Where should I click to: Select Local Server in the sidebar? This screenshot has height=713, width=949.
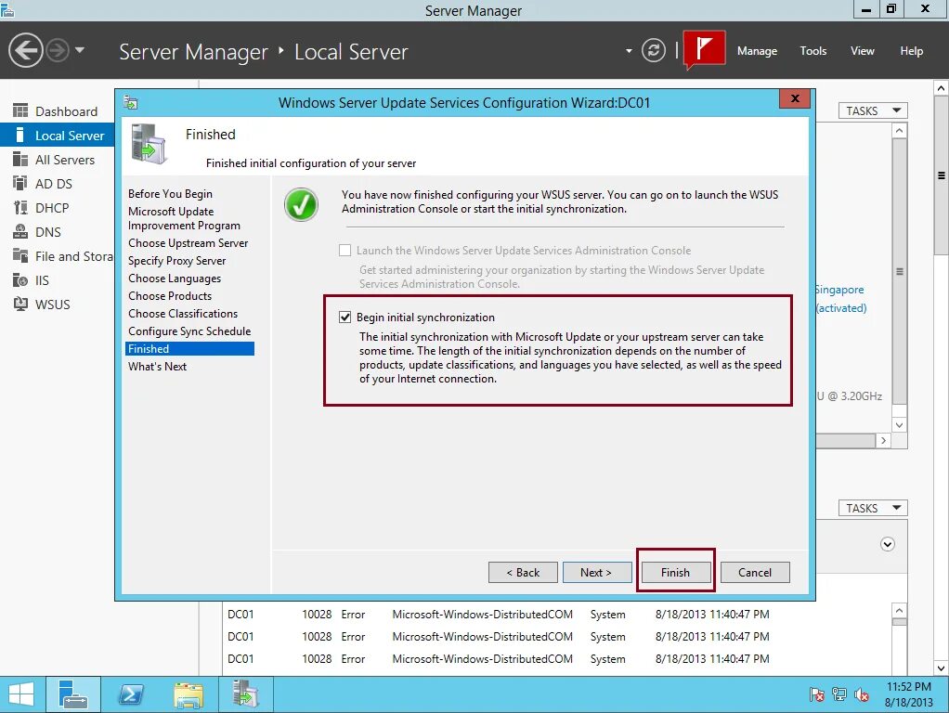[x=58, y=136]
